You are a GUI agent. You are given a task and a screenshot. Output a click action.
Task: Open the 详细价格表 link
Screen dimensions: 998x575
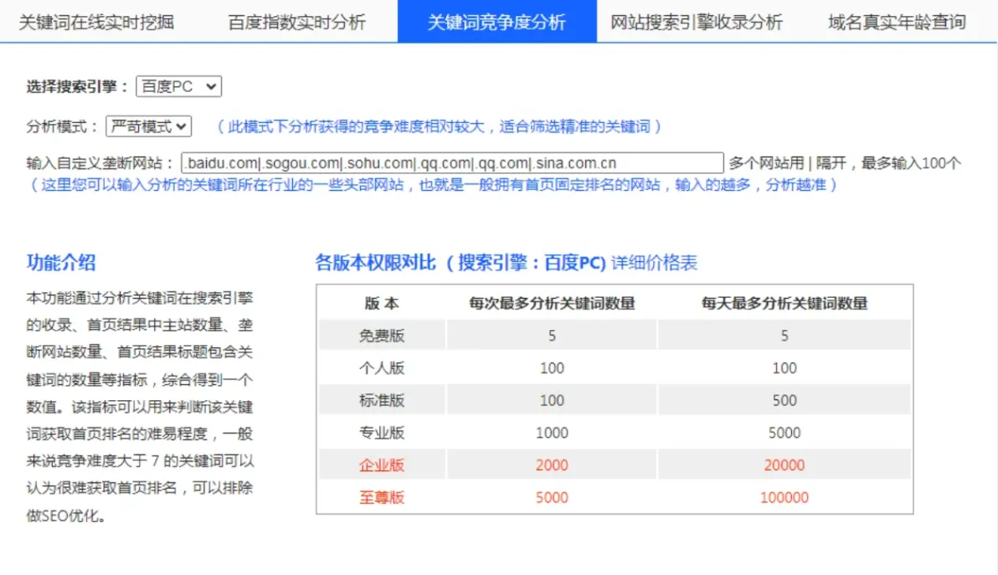point(654,263)
